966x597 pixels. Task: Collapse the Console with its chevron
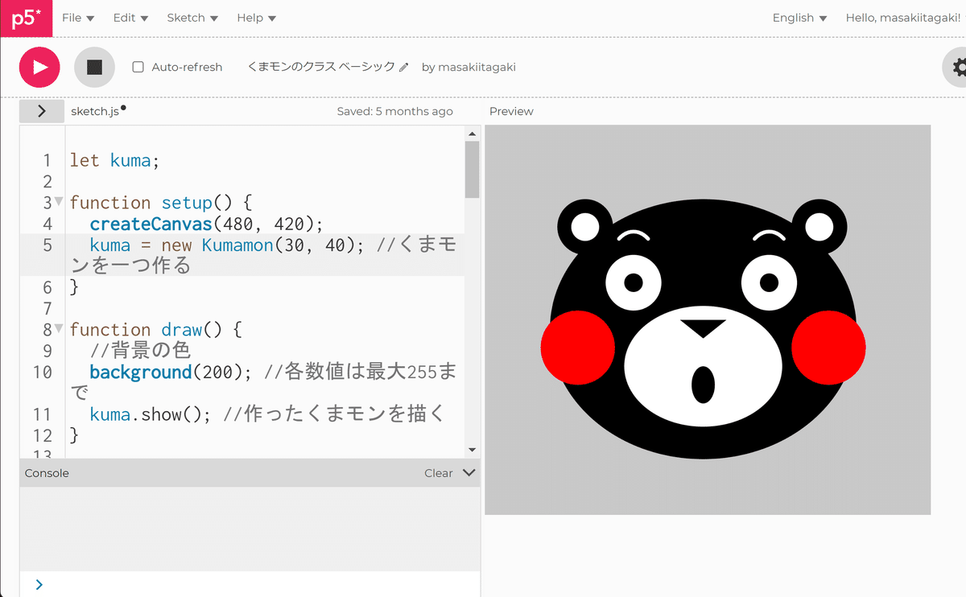pyautogui.click(x=469, y=472)
